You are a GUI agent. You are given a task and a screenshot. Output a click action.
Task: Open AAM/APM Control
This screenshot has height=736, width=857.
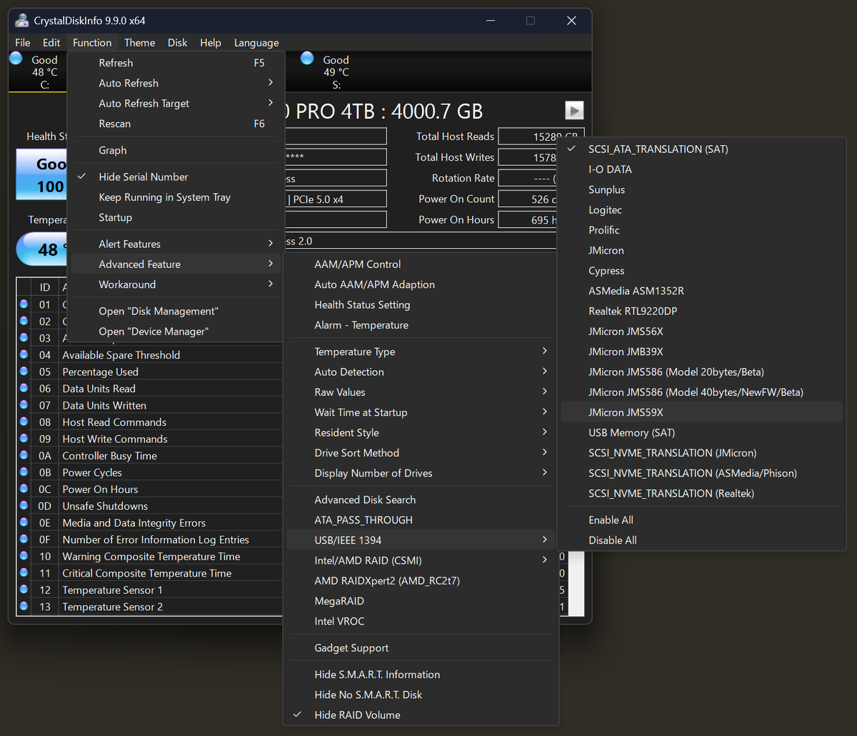[421, 264]
